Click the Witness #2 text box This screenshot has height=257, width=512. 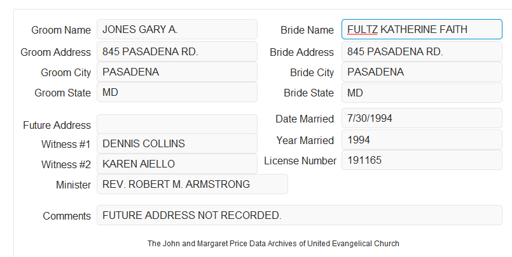177,164
